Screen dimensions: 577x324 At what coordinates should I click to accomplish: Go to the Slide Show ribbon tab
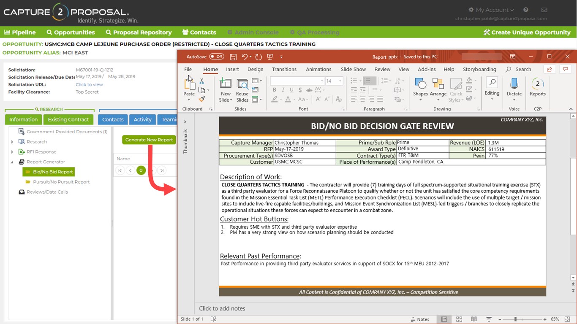click(x=353, y=69)
